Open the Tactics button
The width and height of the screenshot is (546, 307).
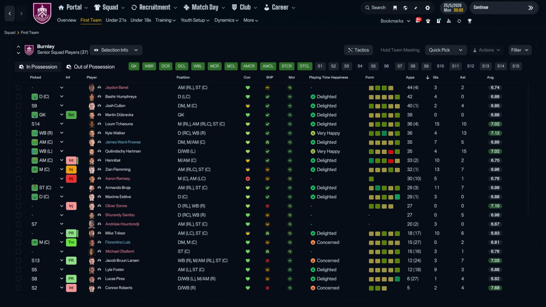click(x=358, y=50)
